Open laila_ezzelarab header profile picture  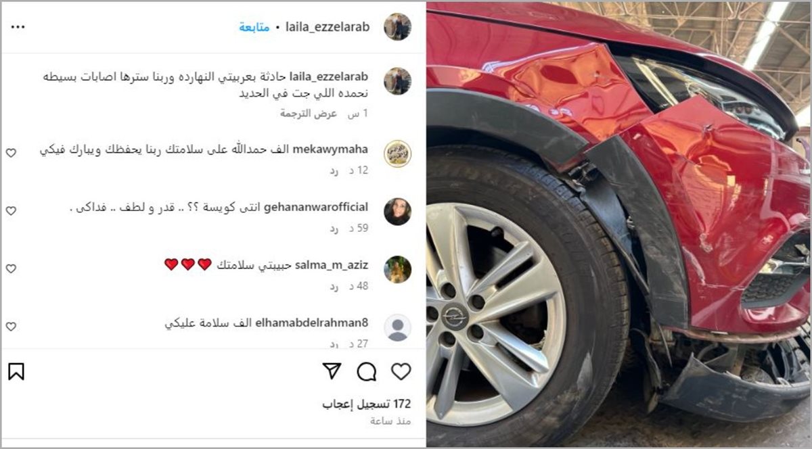[397, 27]
